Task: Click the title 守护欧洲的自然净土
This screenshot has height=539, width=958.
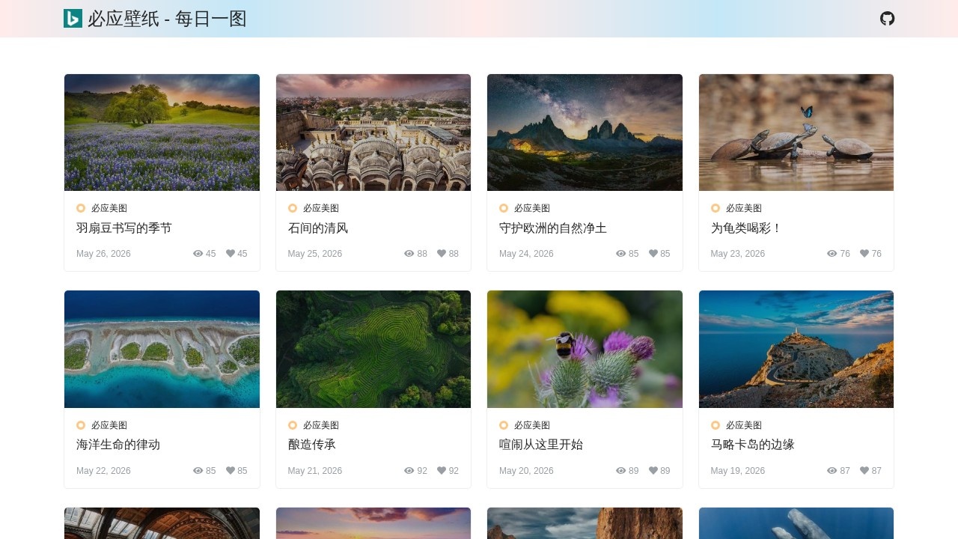Action: coord(553,228)
